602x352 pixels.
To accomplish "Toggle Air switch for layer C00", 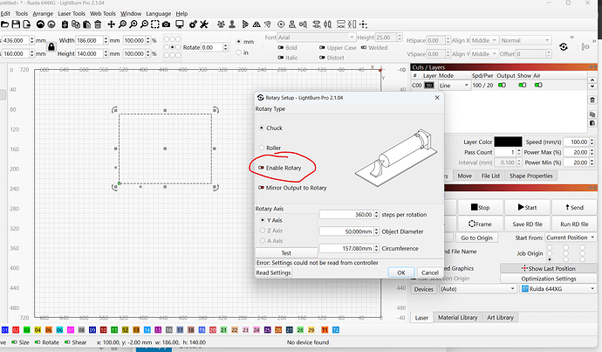I will [x=538, y=85].
